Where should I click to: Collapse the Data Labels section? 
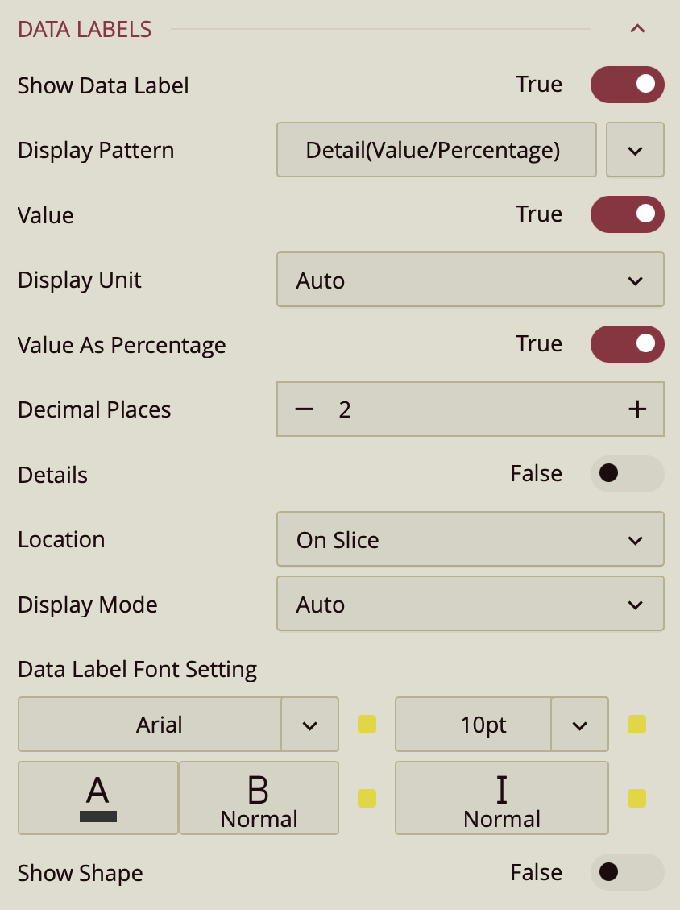point(637,29)
